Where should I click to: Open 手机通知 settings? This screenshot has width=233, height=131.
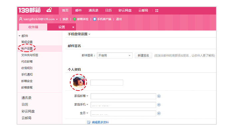[x=27, y=75]
